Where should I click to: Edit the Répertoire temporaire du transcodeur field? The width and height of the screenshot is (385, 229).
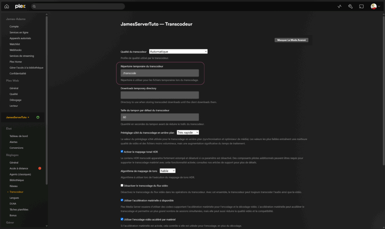159,73
